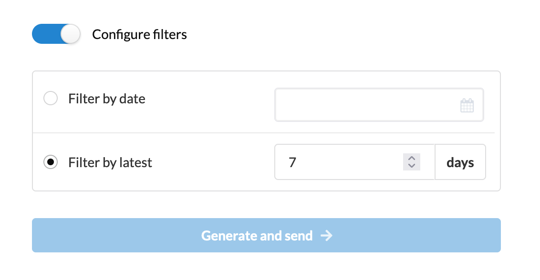Turn off the Configure filters switch

(56, 34)
